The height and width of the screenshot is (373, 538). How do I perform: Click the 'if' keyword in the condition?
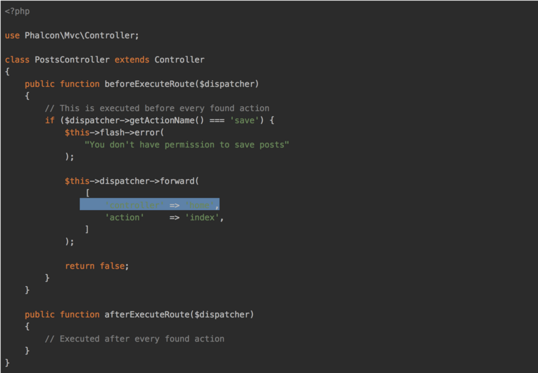(x=49, y=121)
